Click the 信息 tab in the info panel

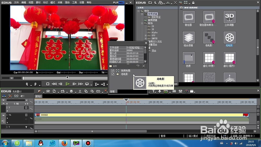(x=112, y=92)
